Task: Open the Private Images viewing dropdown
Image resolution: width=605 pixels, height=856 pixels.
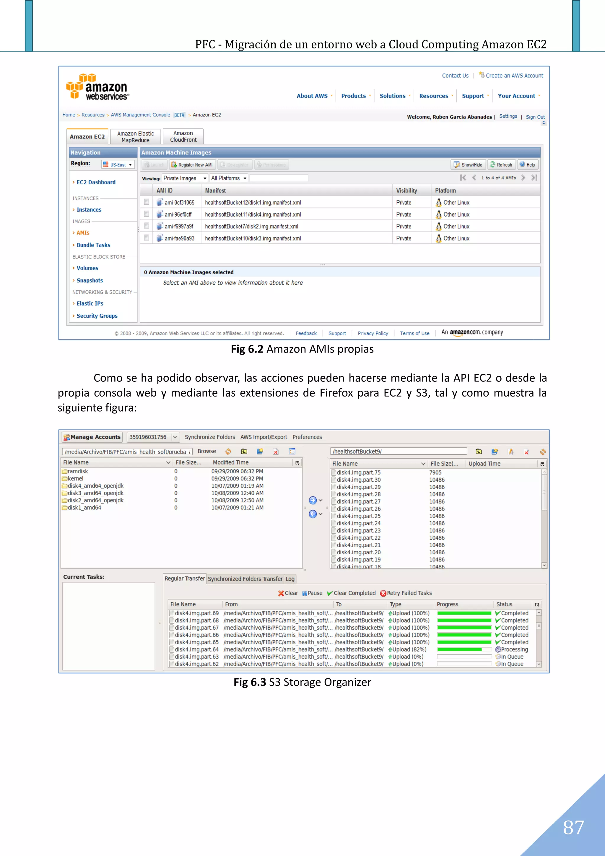Action: click(x=185, y=178)
